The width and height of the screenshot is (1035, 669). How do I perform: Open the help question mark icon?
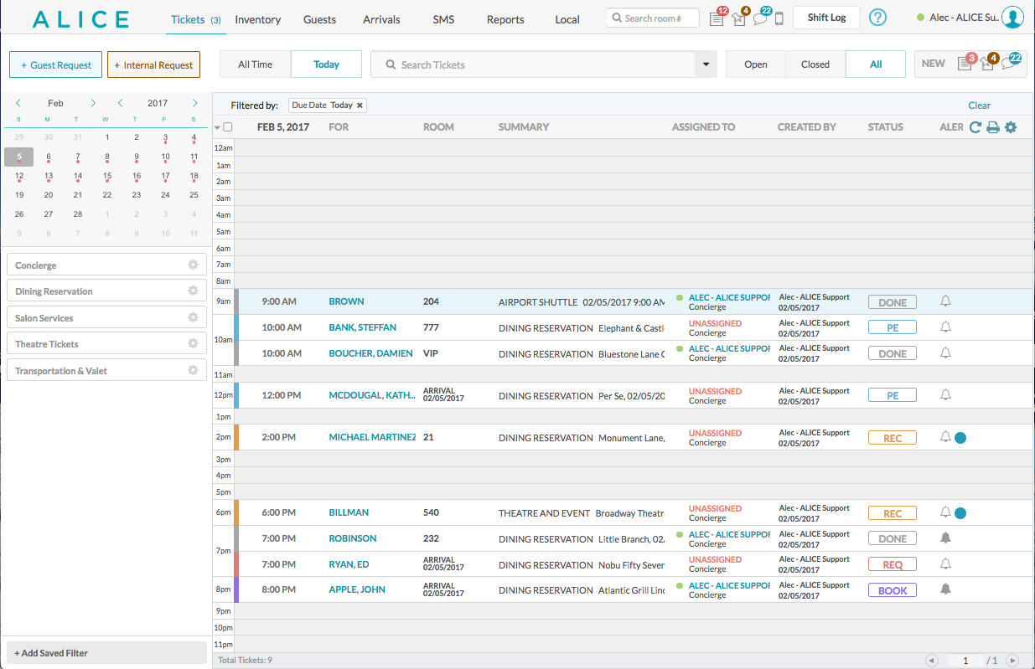coord(877,18)
